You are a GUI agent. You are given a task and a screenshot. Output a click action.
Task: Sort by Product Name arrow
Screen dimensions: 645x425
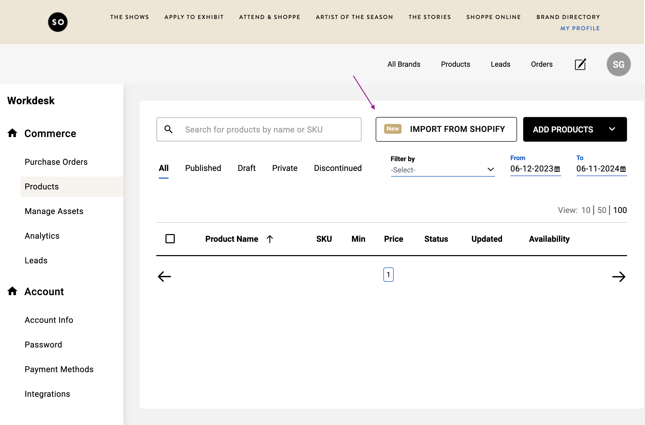270,239
